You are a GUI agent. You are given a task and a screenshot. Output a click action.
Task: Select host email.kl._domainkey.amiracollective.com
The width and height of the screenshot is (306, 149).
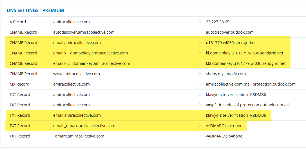click(91, 53)
